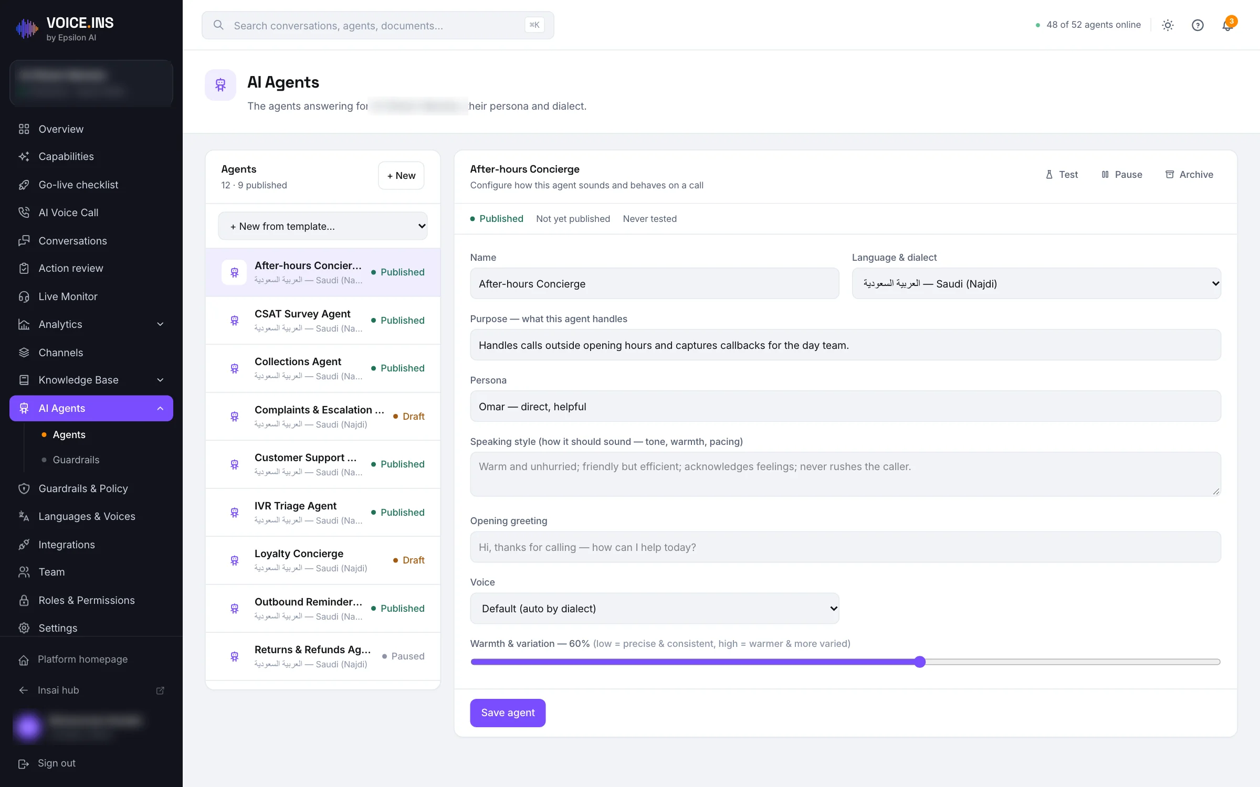Click the Guardrails & Policy shield icon
1260x787 pixels.
point(24,488)
